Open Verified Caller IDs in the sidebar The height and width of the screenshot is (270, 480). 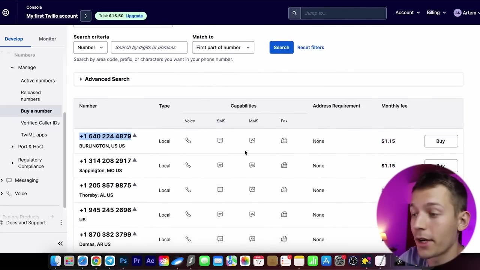pos(40,123)
